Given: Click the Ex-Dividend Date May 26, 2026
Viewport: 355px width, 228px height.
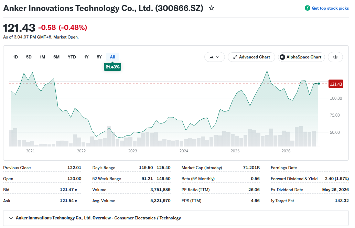Looking at the screenshot, I should [x=335, y=190].
